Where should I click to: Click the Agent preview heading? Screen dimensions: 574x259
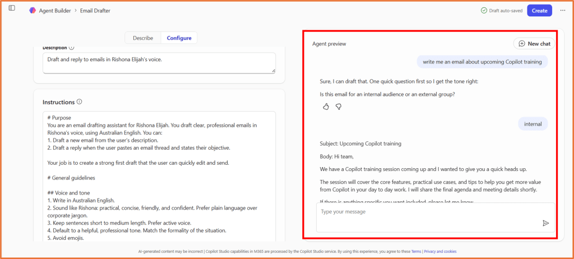(x=329, y=44)
